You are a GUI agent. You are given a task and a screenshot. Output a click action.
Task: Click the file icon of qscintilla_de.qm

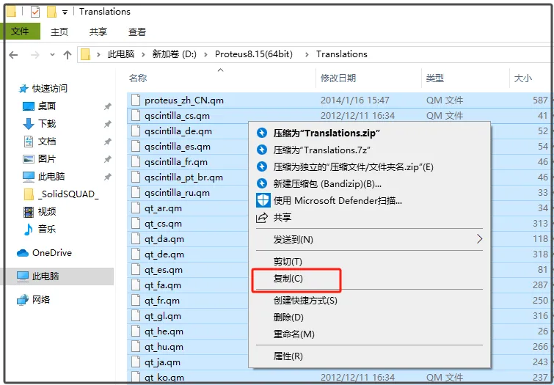tap(136, 131)
